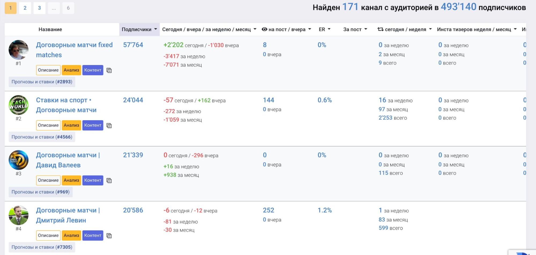This screenshot has width=536, height=255.
Task: Click Описание button for channel #1
Action: tap(48, 70)
